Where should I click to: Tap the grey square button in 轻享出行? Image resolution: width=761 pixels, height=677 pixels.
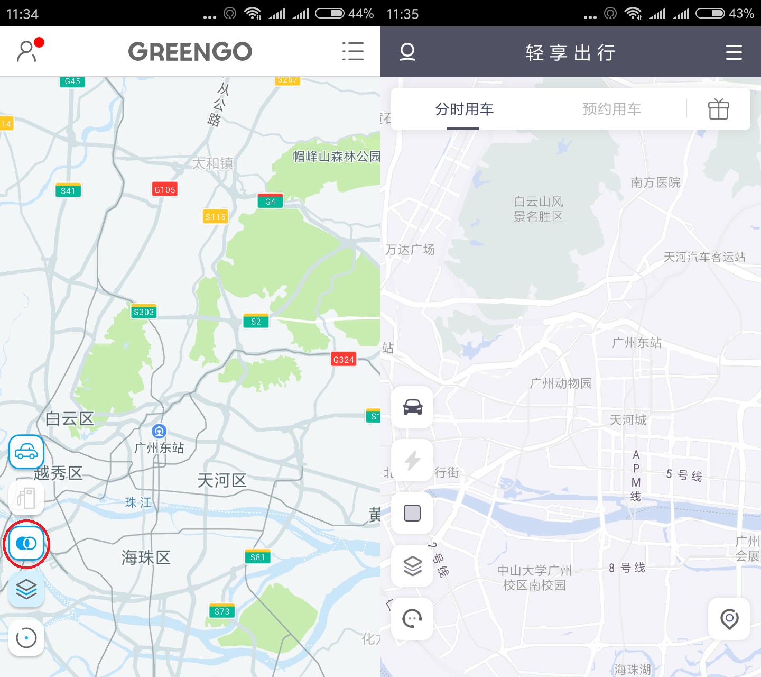[x=412, y=513]
